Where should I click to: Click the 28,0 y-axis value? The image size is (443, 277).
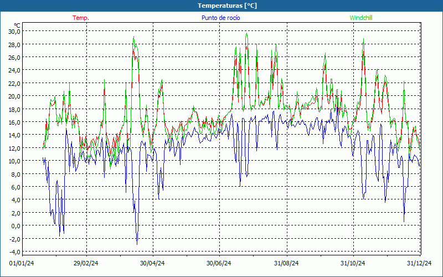[x=14, y=44]
